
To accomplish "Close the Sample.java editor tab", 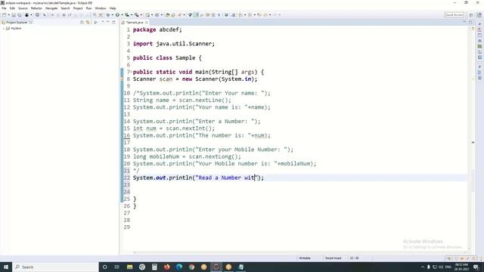I will click(x=147, y=22).
